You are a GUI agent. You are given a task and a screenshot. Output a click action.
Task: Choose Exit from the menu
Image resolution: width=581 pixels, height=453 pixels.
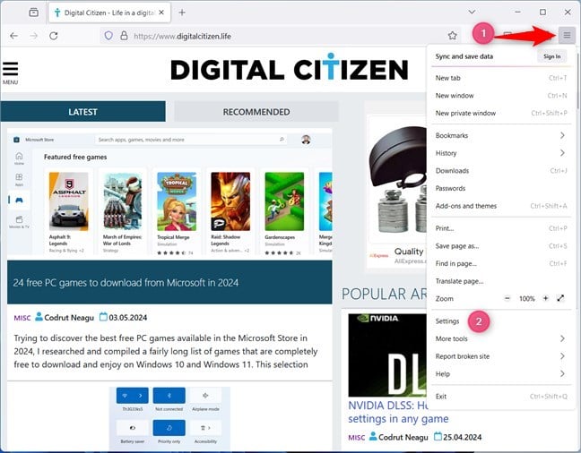[501, 397]
